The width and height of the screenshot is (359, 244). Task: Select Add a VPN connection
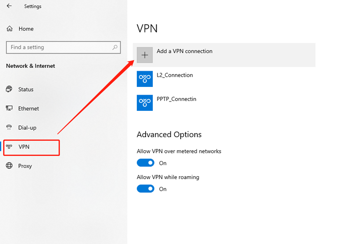[224, 55]
